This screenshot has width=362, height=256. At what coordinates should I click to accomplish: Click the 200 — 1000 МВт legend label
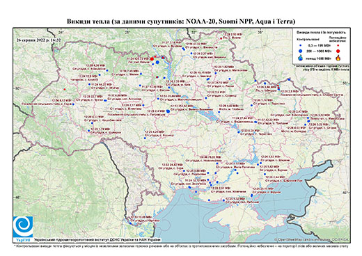pyautogui.click(x=318, y=51)
